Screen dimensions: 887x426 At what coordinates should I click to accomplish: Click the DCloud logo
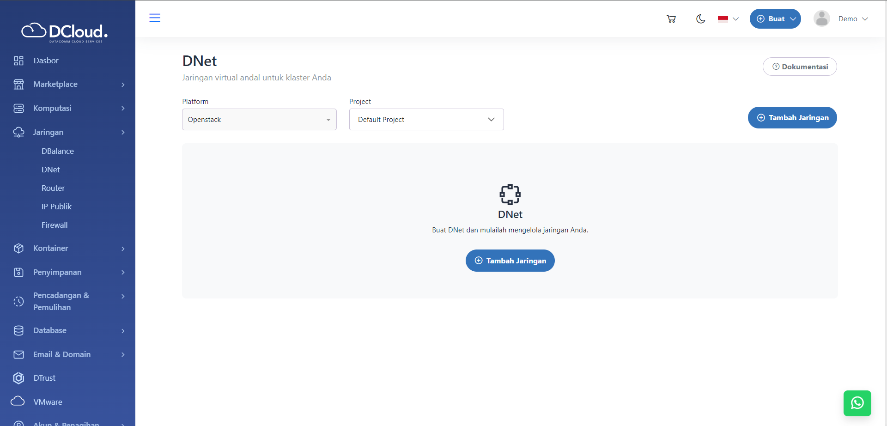click(x=65, y=32)
